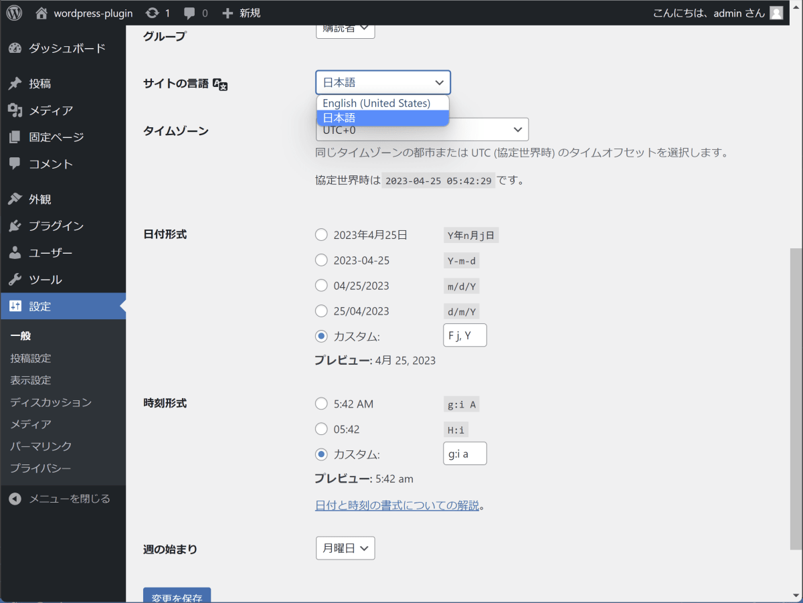Open comments via the speech bubble icon
This screenshot has height=603, width=803.
point(192,12)
